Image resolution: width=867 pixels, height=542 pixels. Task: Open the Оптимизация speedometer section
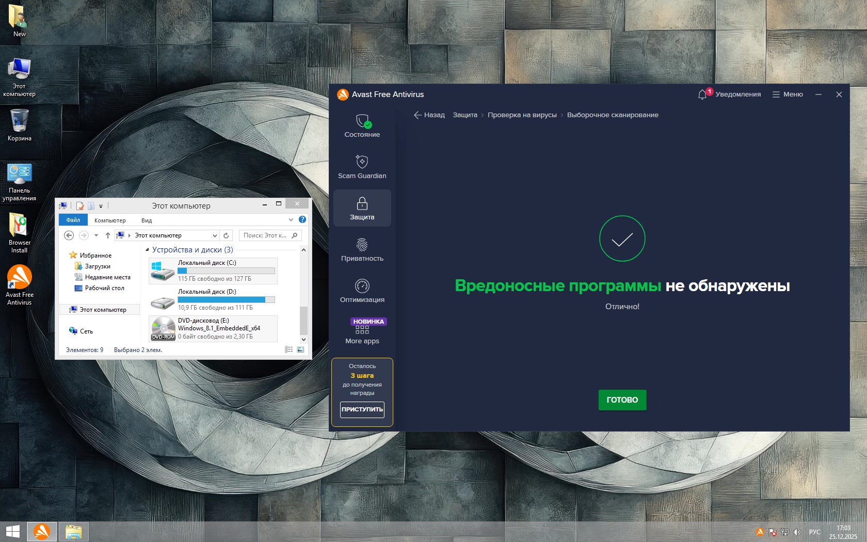click(x=362, y=286)
